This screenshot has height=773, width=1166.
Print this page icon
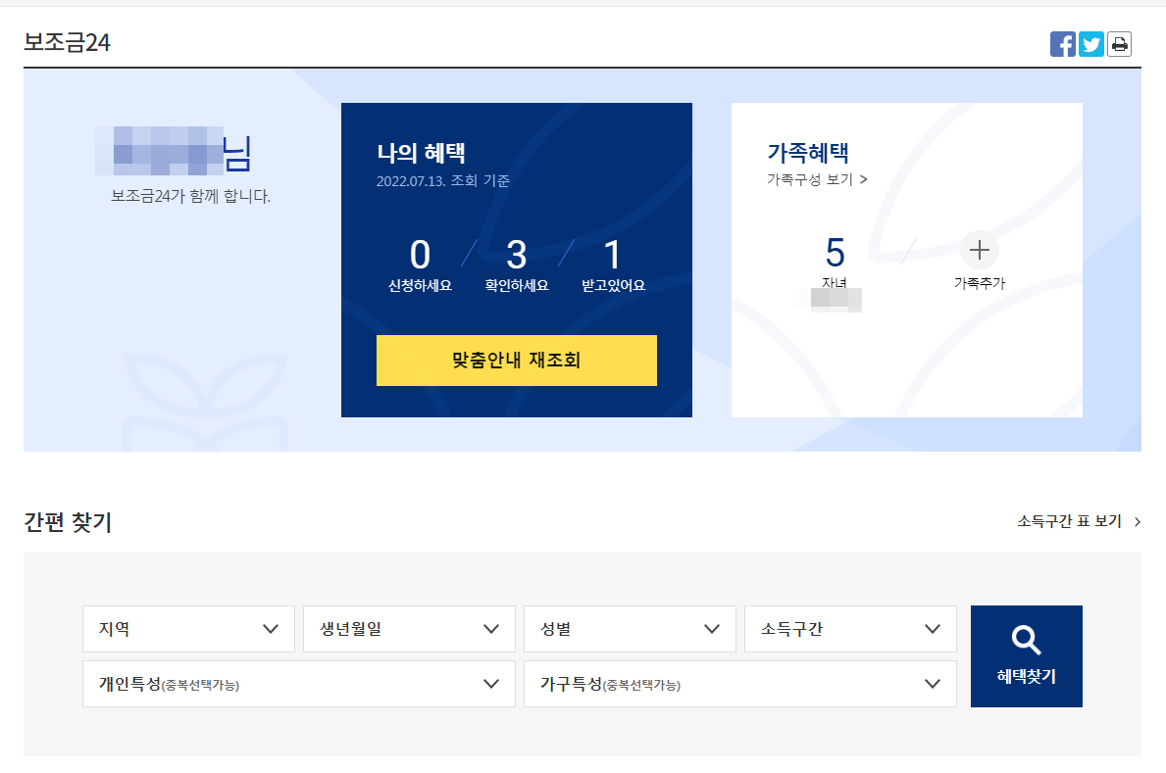pos(1119,45)
